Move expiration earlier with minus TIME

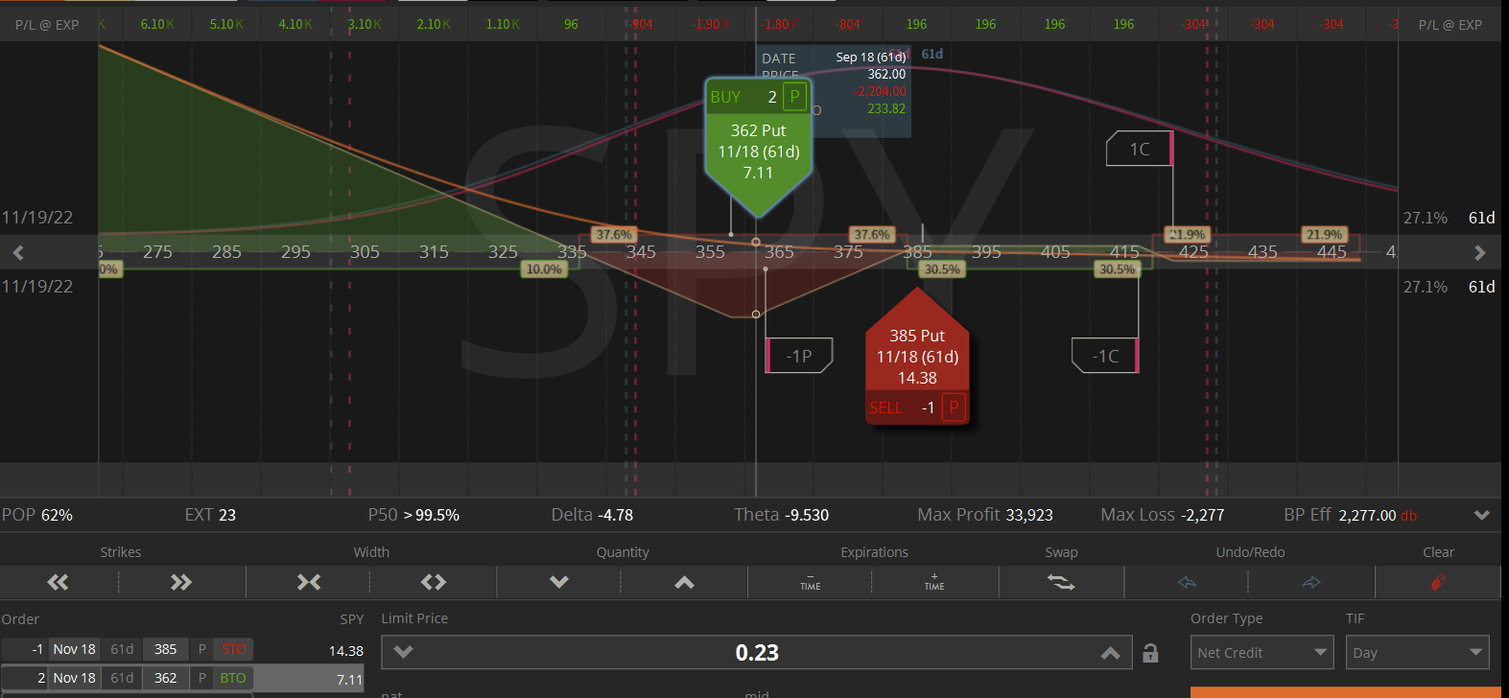tap(811, 582)
